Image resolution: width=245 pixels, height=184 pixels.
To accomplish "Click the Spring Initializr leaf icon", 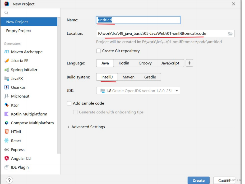I will tap(7, 70).
